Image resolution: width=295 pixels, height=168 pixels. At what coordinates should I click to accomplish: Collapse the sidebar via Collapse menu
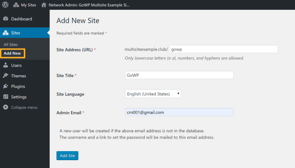pyautogui.click(x=25, y=107)
